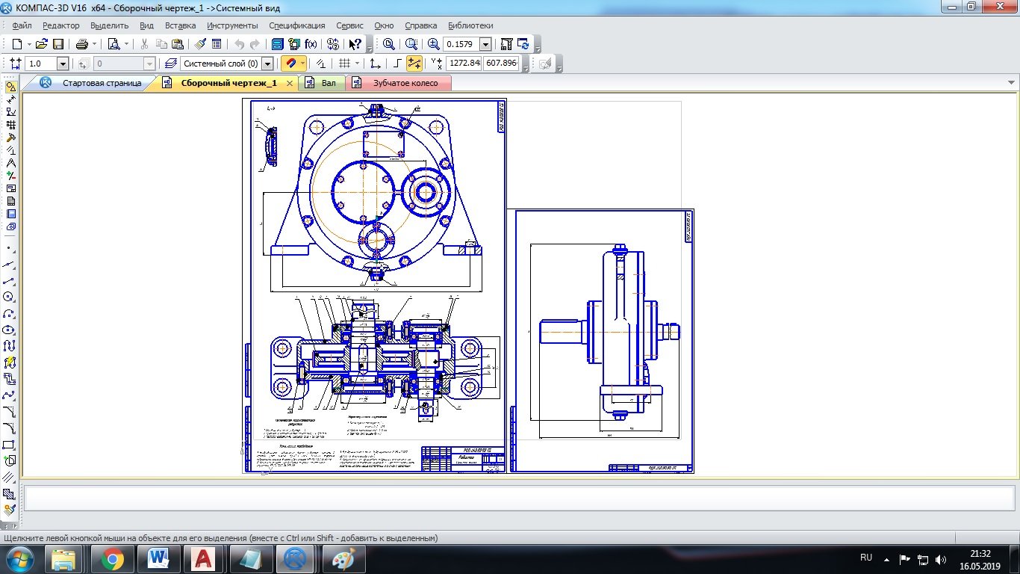
Task: Click the Save document icon
Action: [58, 44]
